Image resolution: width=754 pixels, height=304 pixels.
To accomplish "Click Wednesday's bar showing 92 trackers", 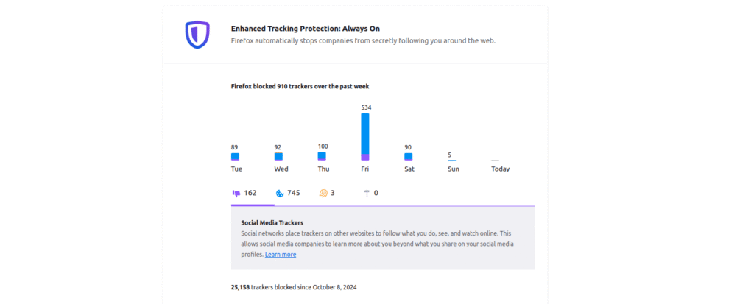I will [x=278, y=157].
